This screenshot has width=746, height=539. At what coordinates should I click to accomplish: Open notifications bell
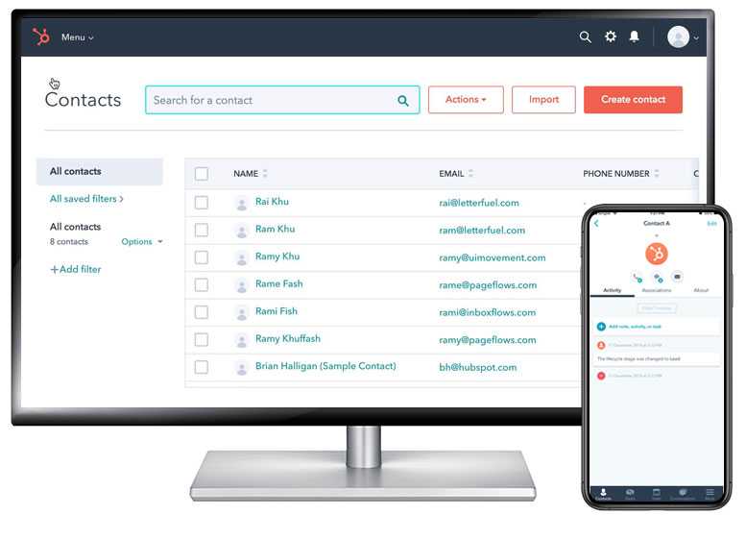634,37
